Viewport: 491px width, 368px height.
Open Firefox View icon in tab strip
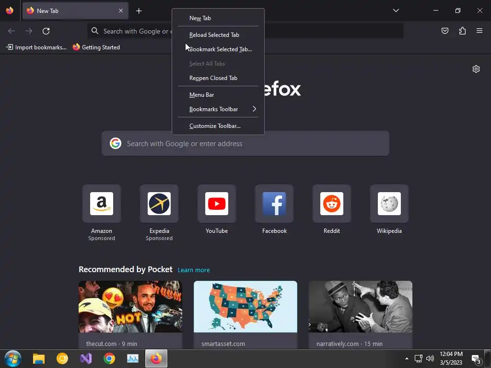click(10, 11)
